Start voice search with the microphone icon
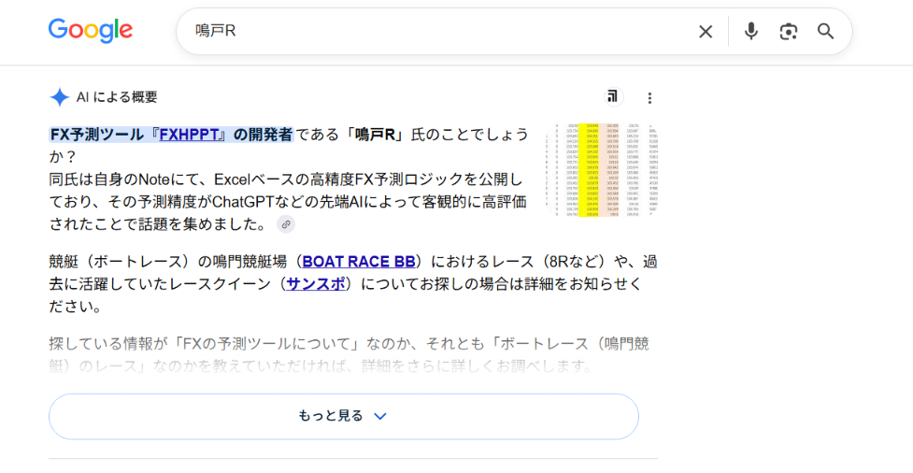This screenshot has width=913, height=473. click(x=751, y=31)
